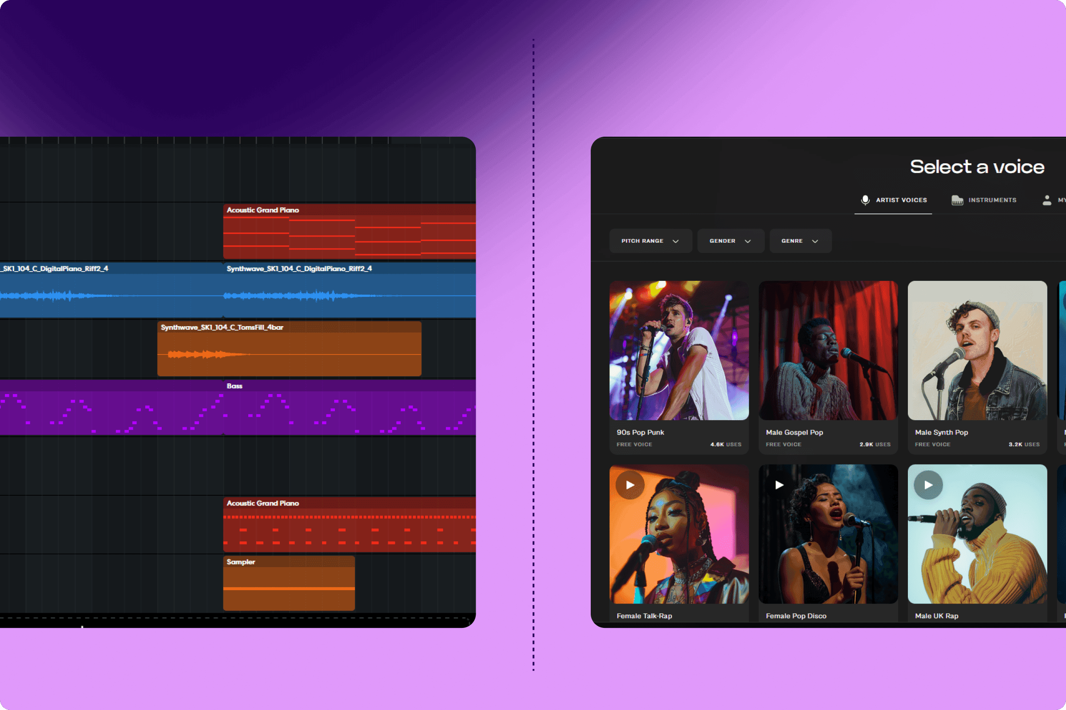Click the piano icon beside Instruments
Viewport: 1066px width, 710px height.
click(957, 200)
